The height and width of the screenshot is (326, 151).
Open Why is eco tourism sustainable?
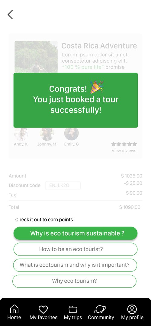75,233
